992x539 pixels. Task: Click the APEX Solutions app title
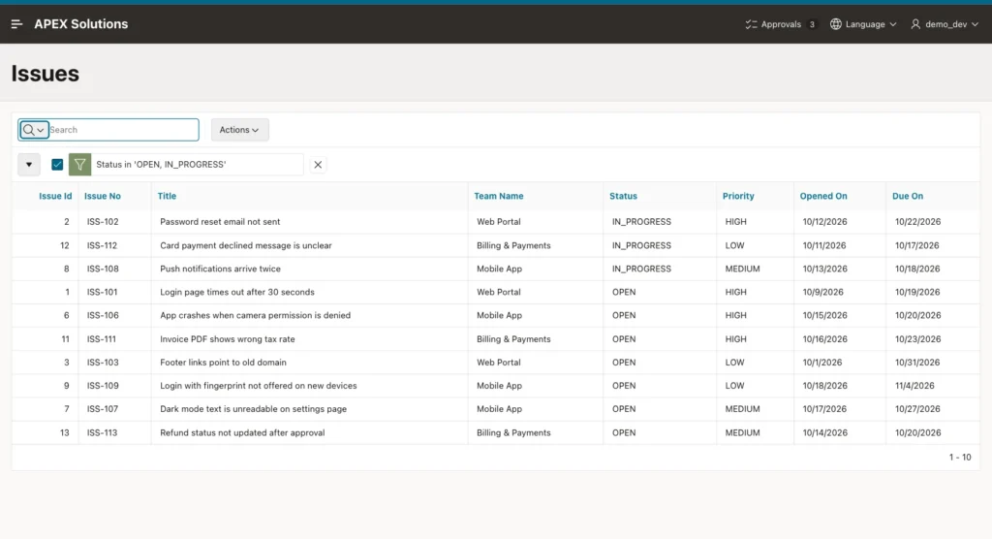81,24
